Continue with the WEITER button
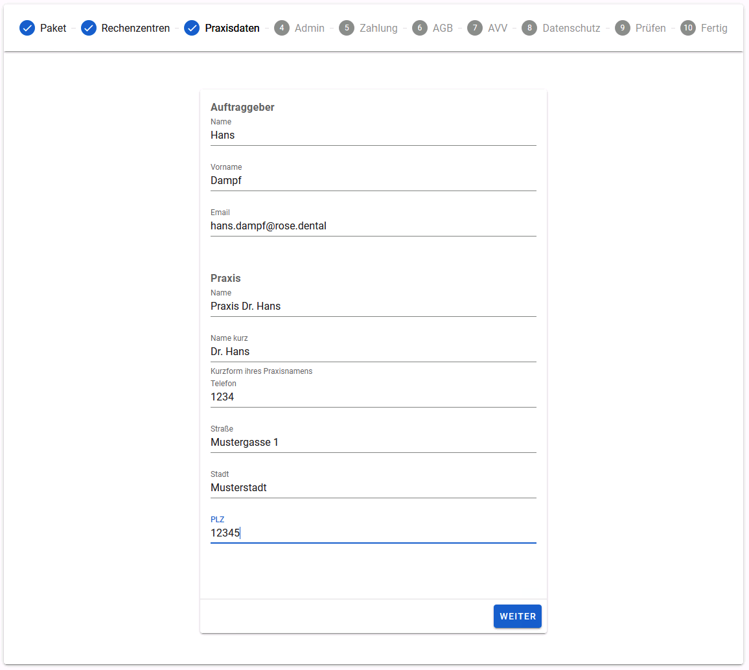Image resolution: width=749 pixels, height=670 pixels. 517,616
